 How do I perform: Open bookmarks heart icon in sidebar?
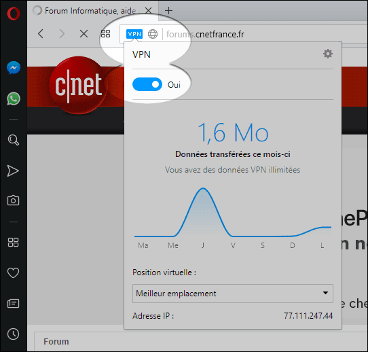pos(13,273)
